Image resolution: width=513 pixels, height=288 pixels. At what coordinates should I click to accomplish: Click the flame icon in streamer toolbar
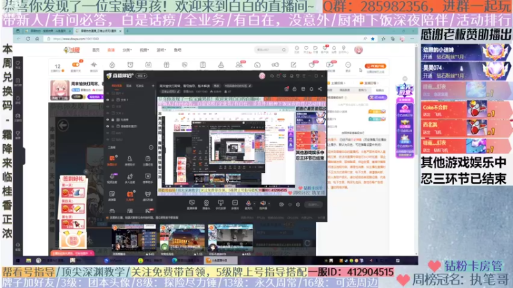(112, 65)
